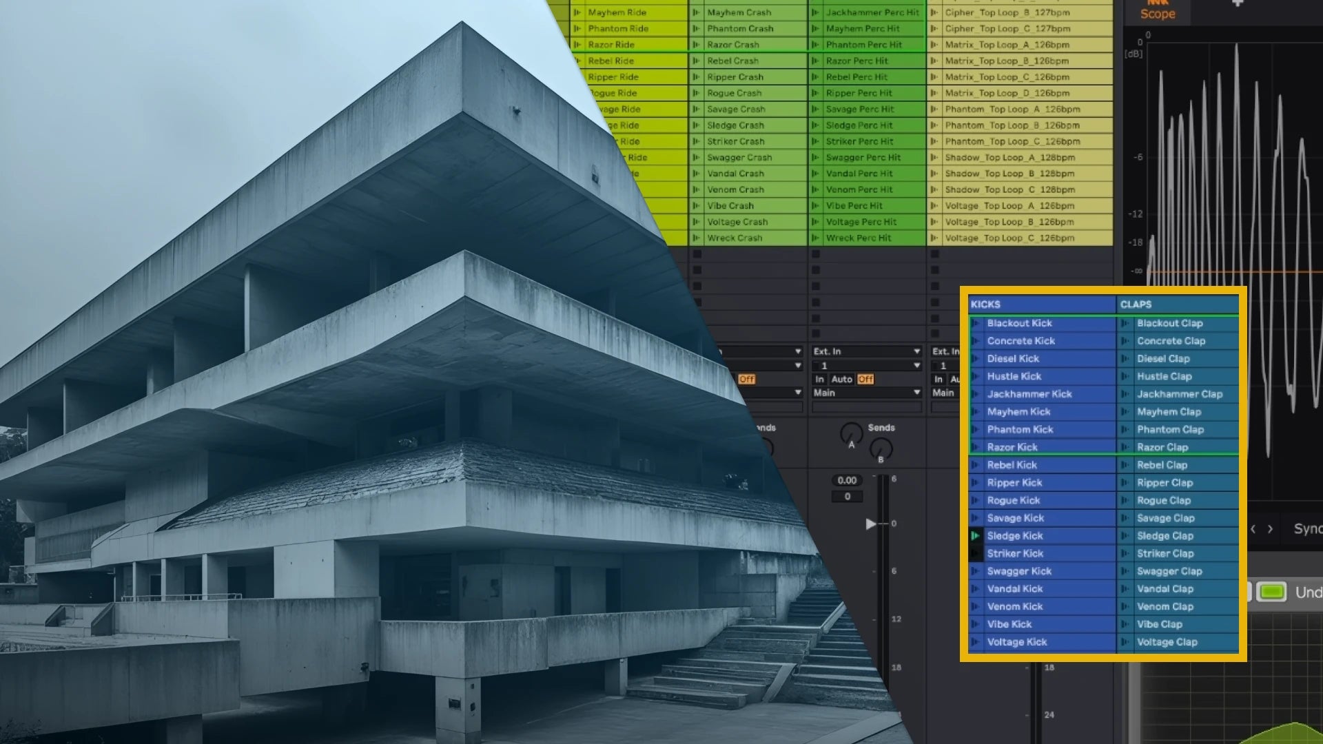Click the right chevron arrow beside Sync
Viewport: 1323px width, 744px height.
pyautogui.click(x=1270, y=529)
